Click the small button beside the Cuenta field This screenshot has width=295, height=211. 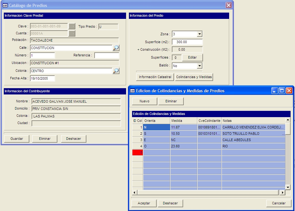pyautogui.click(x=72, y=33)
